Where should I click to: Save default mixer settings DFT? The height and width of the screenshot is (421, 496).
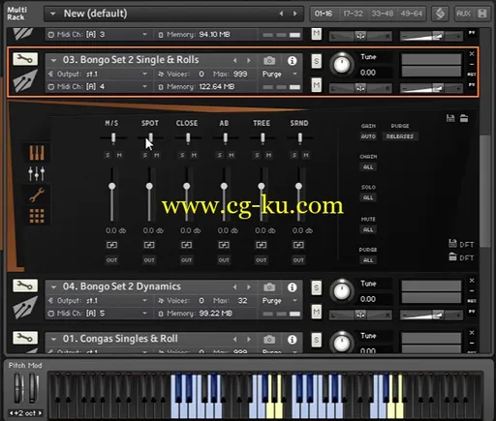coord(461,244)
